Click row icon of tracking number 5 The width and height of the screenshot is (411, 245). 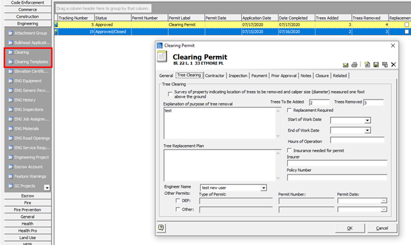click(56, 24)
